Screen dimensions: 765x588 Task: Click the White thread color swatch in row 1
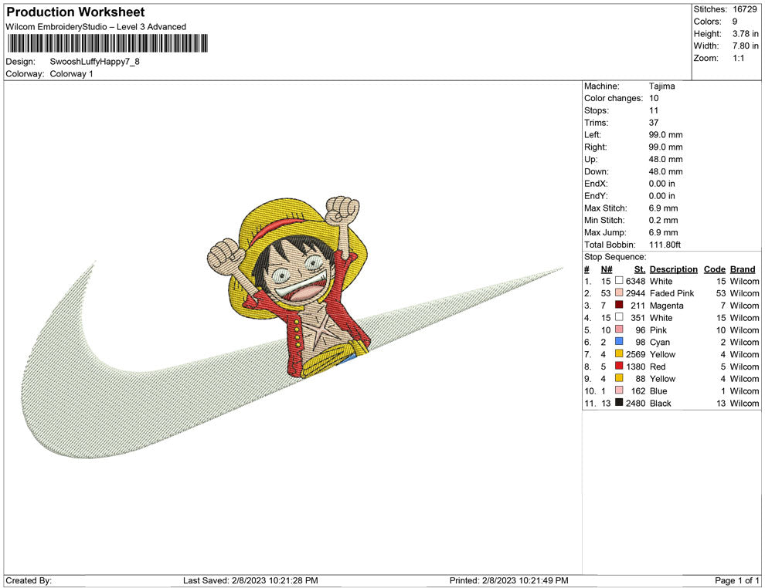click(619, 281)
